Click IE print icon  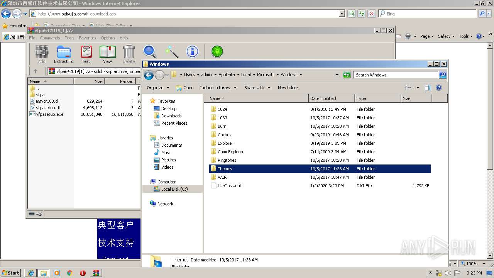(409, 36)
